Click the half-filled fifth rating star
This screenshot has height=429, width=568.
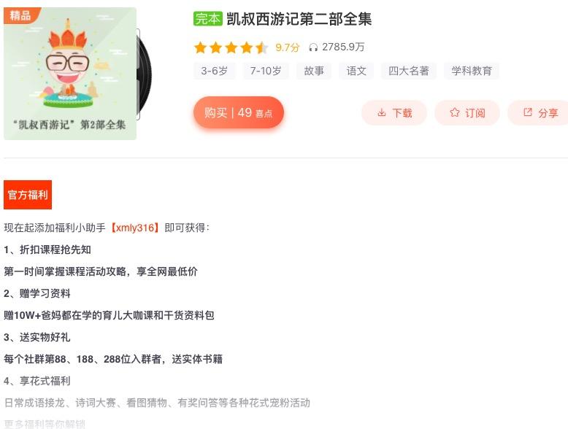click(261, 47)
